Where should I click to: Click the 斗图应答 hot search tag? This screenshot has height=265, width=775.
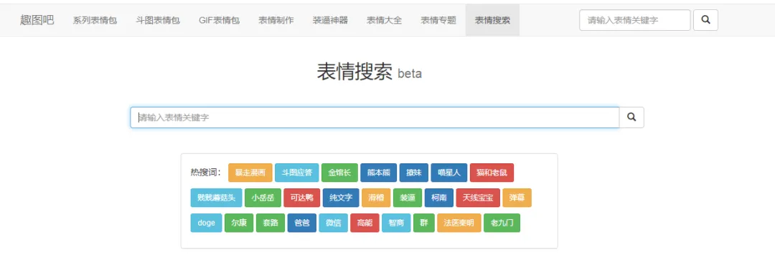(x=296, y=173)
